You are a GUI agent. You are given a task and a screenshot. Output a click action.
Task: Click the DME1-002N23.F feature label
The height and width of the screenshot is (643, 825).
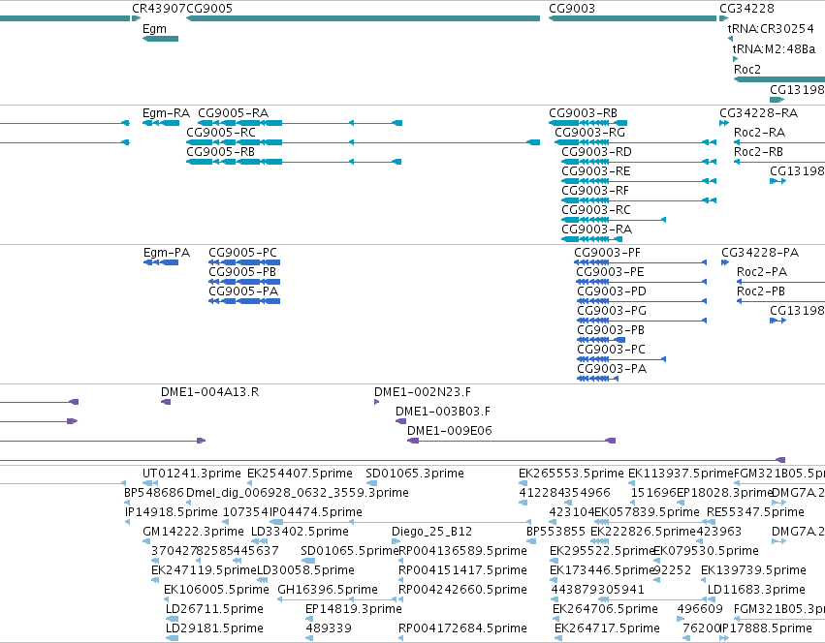pyautogui.click(x=423, y=392)
